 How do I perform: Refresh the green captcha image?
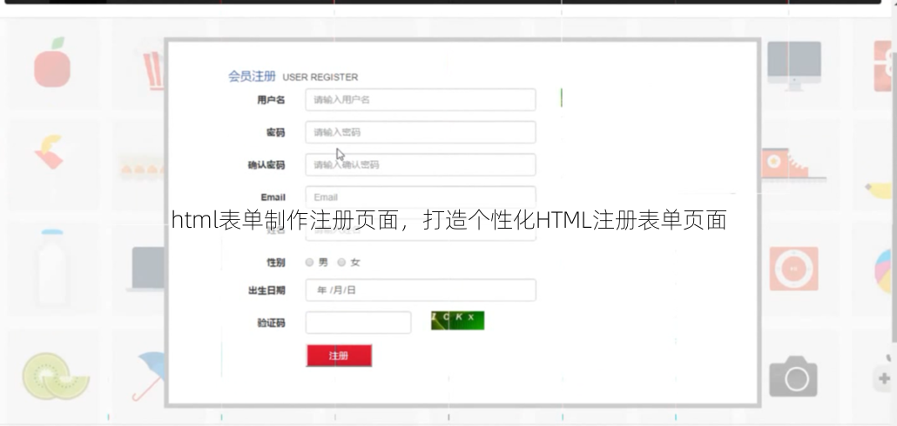(458, 320)
